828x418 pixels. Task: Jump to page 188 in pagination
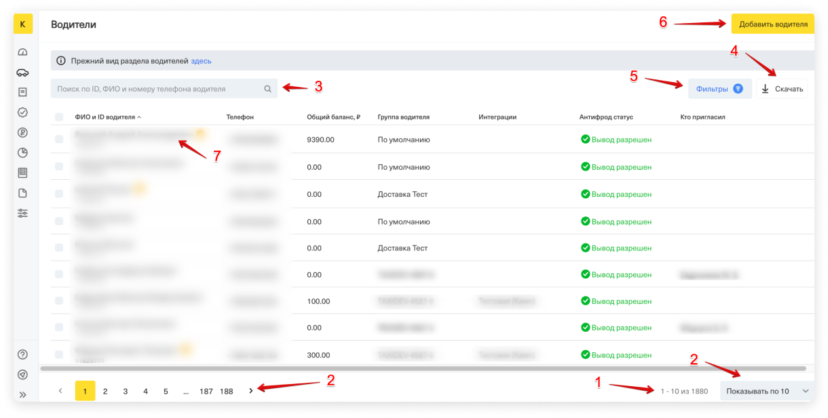point(226,391)
